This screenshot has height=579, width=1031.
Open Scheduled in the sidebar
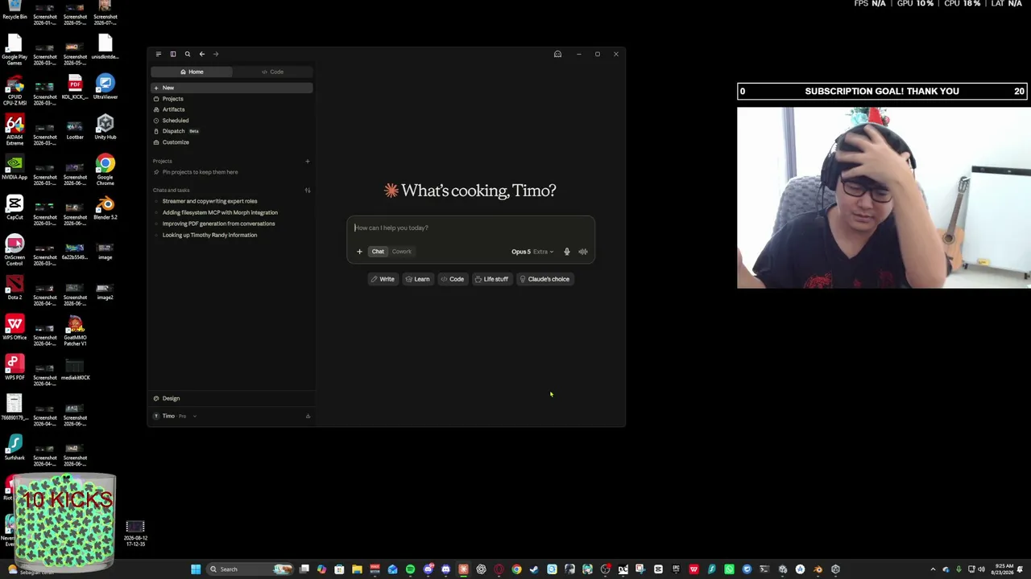point(231,121)
